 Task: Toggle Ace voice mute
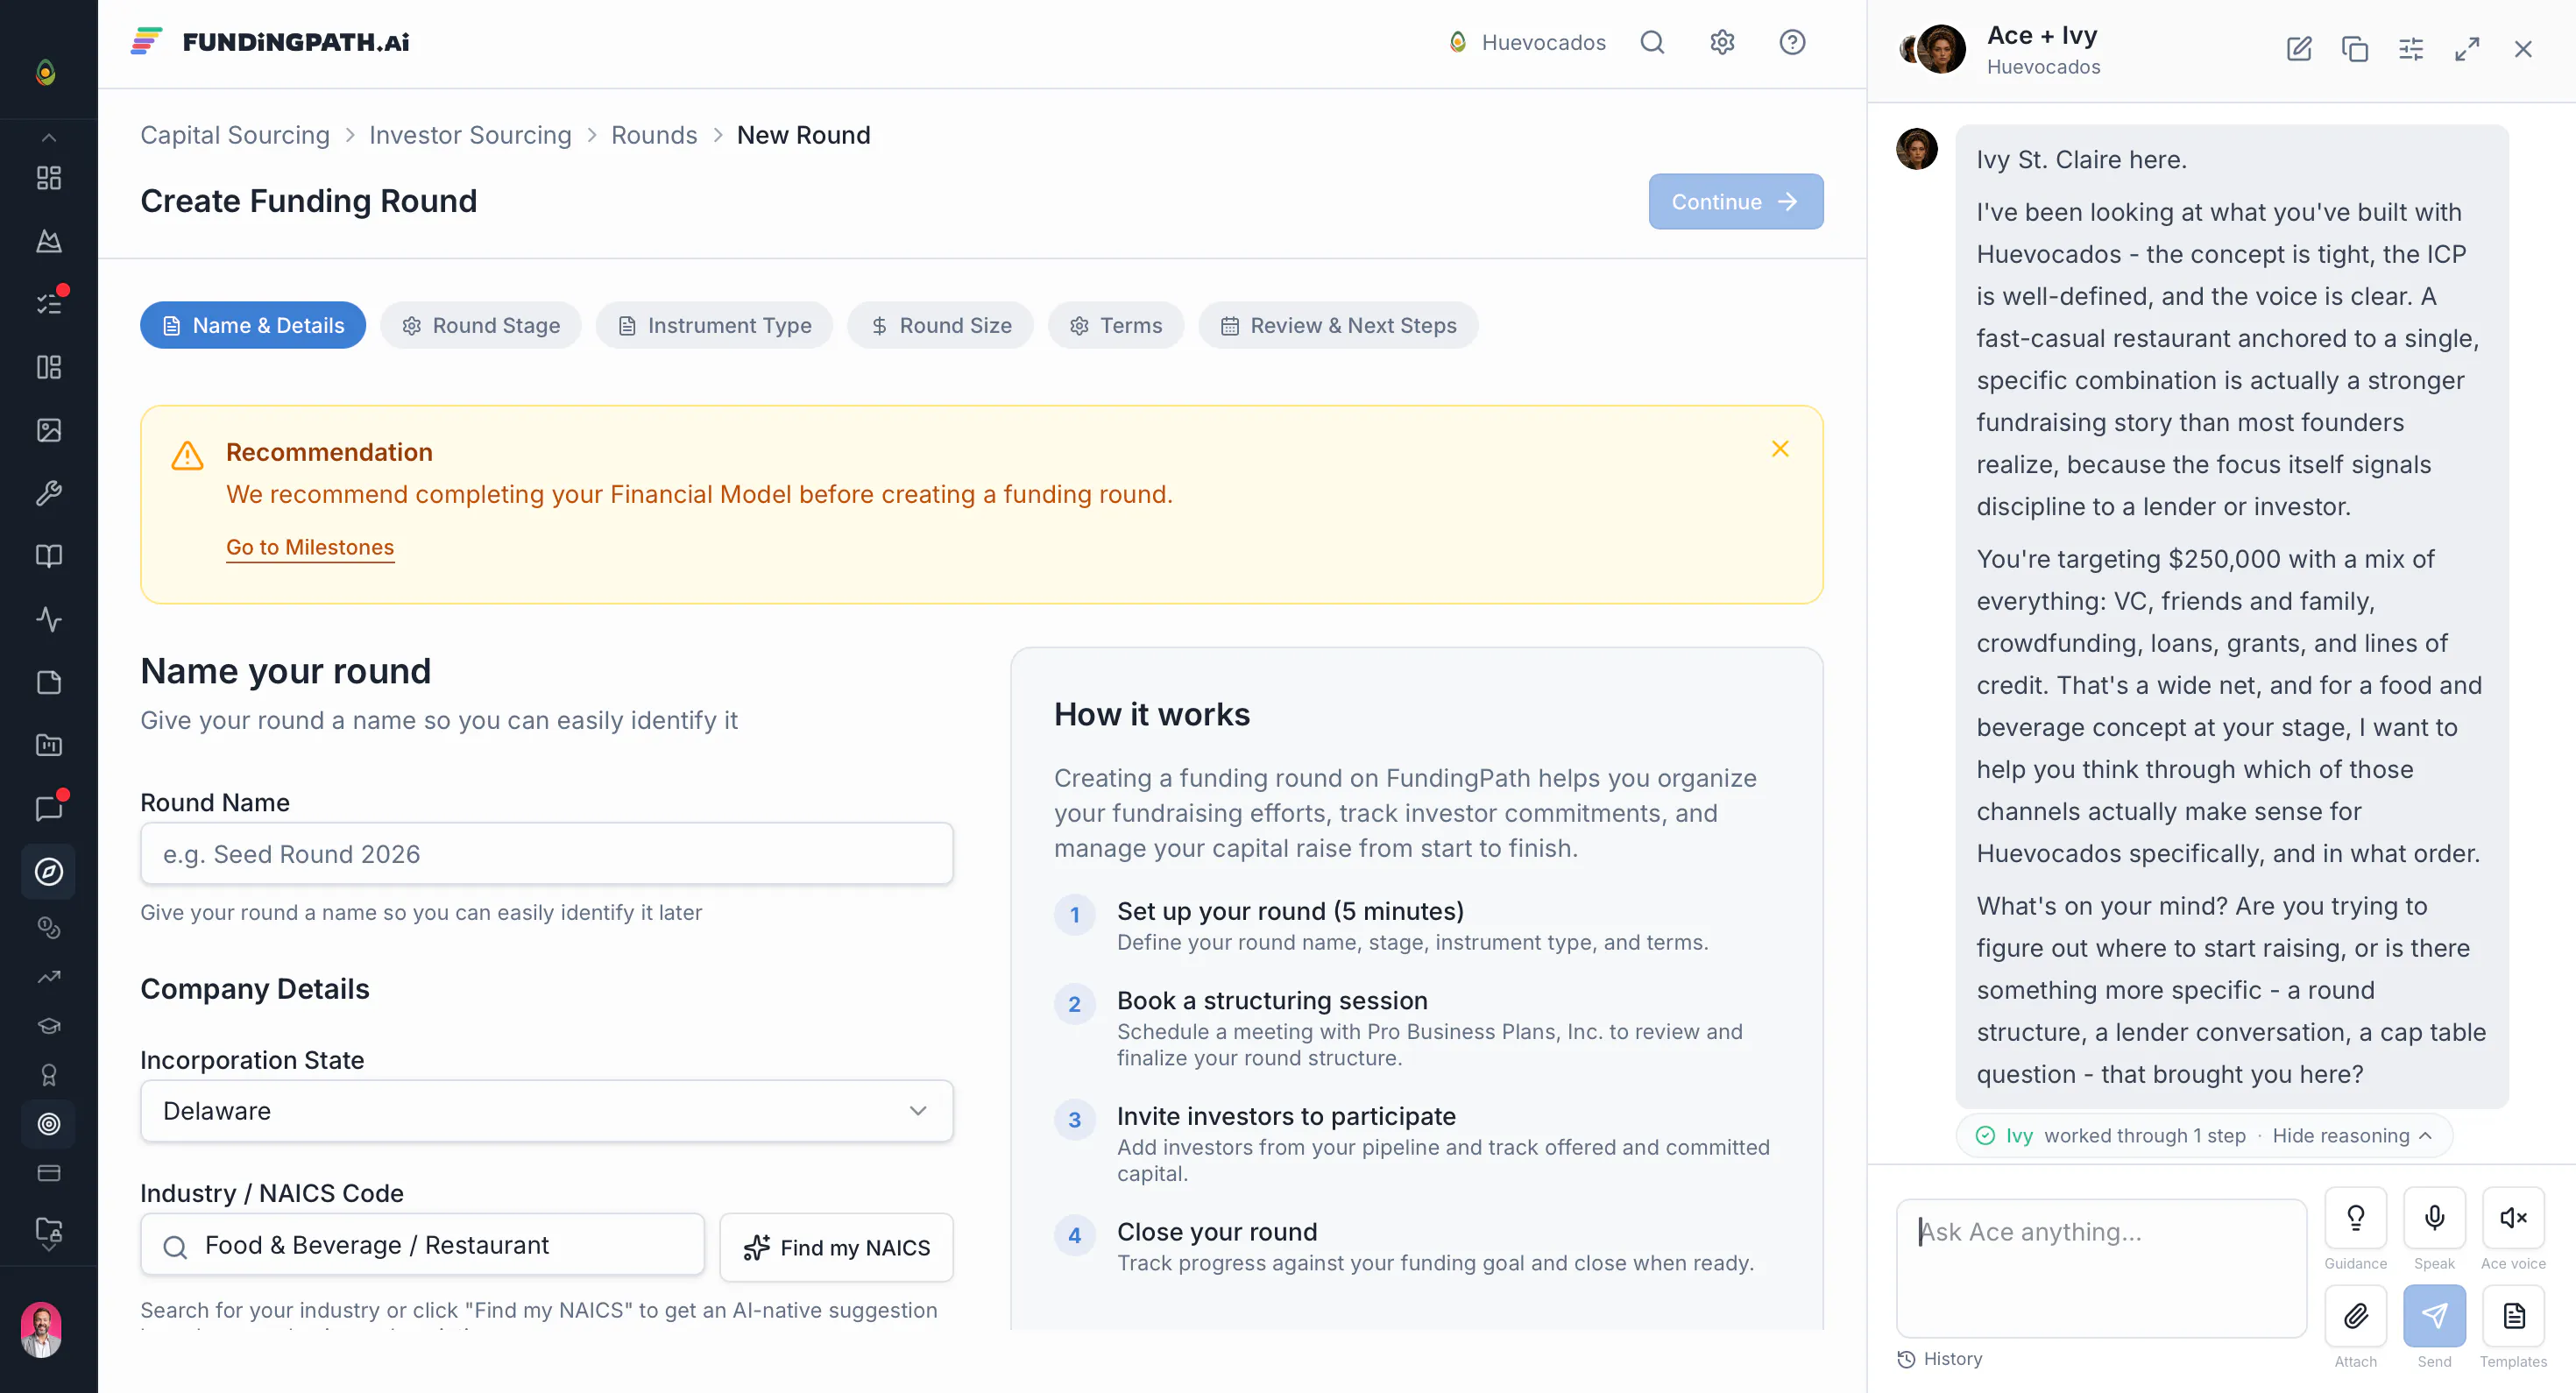2513,1218
